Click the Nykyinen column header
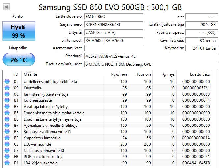221x168 pixels. pyautogui.click(x=117, y=74)
